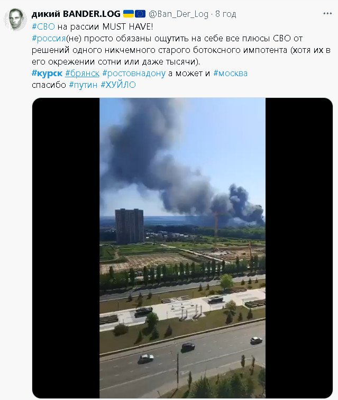This screenshot has height=400, width=338.
Task: Open the #путин hashtag
Action: coord(83,85)
